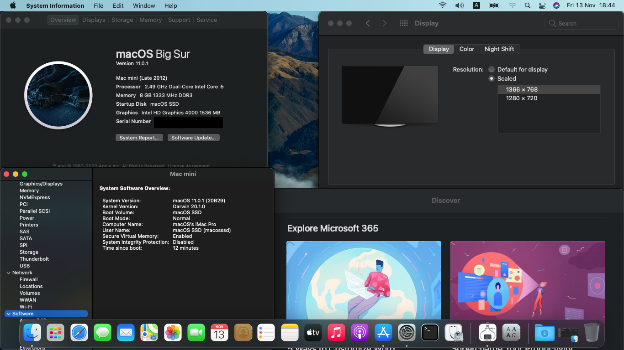Select Wi-Fi under Network in sidebar
Viewport: 624px width, 350px height.
coord(26,307)
